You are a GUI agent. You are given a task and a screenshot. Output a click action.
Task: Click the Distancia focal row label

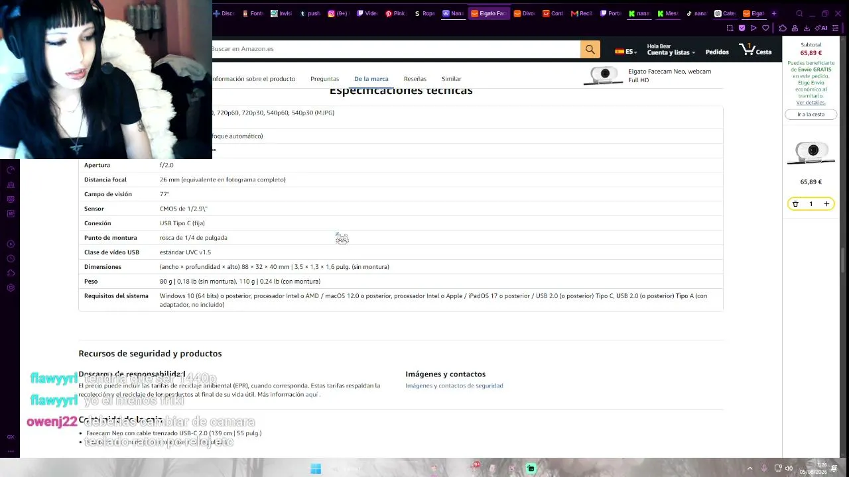tap(105, 180)
